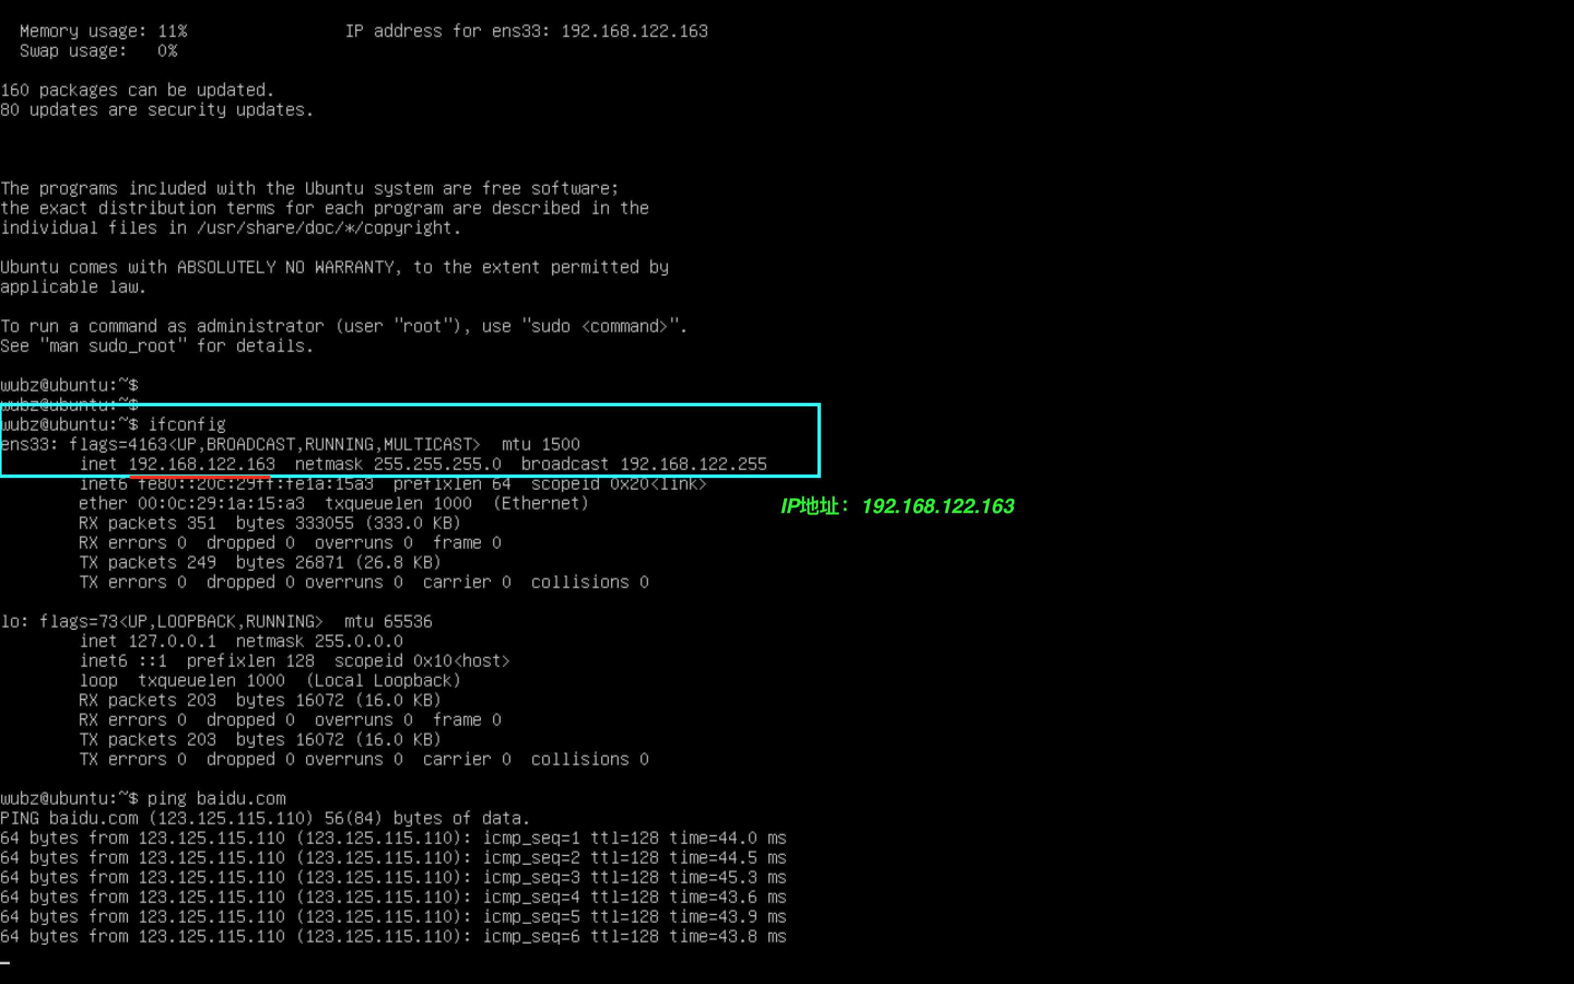Click the icmp_seq=2 ping reply line
The image size is (1574, 984).
[393, 858]
